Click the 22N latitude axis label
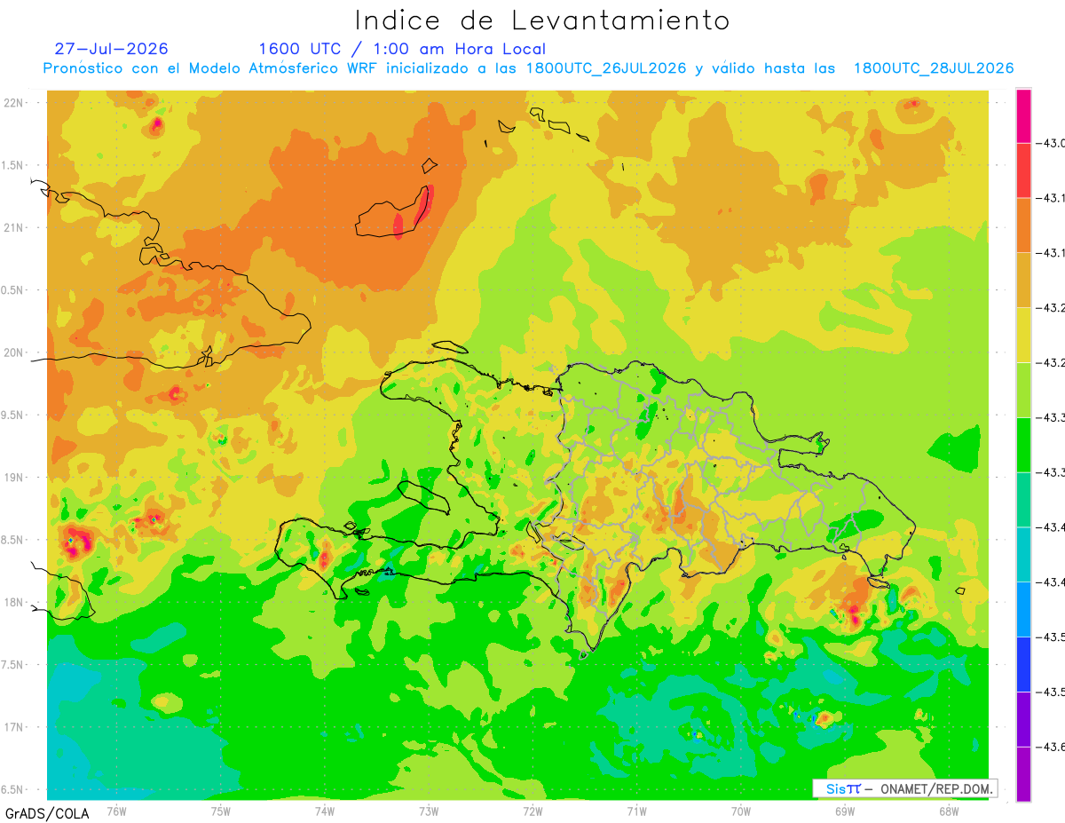Screen dimensions: 1065x823 tap(14, 103)
